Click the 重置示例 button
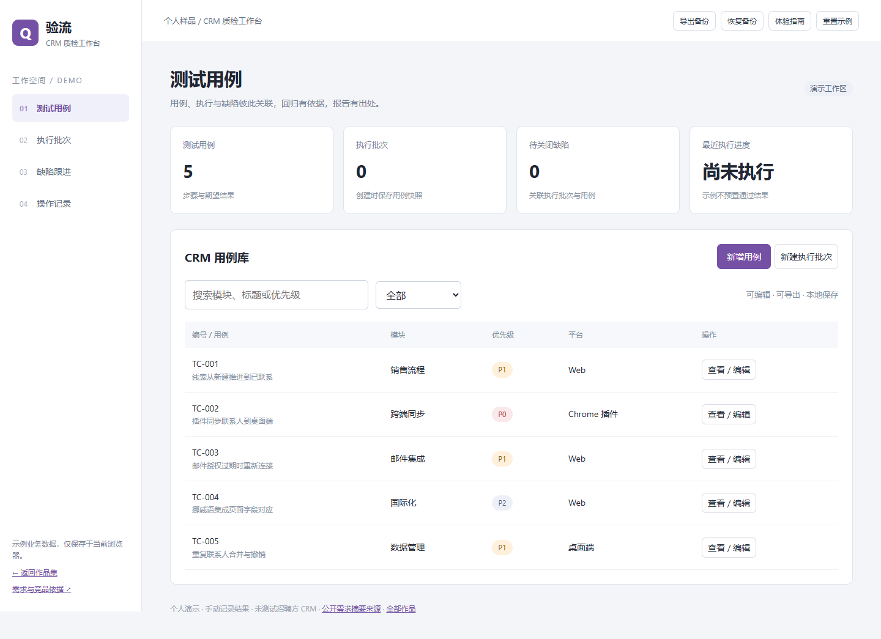 tap(838, 21)
